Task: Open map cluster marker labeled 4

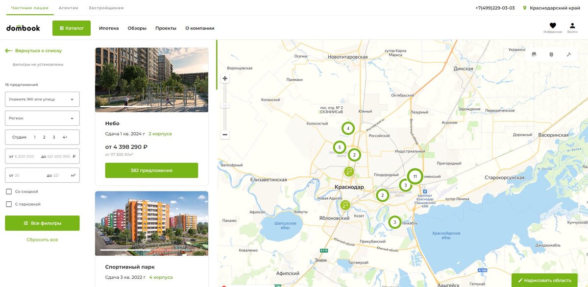Action: click(348, 128)
